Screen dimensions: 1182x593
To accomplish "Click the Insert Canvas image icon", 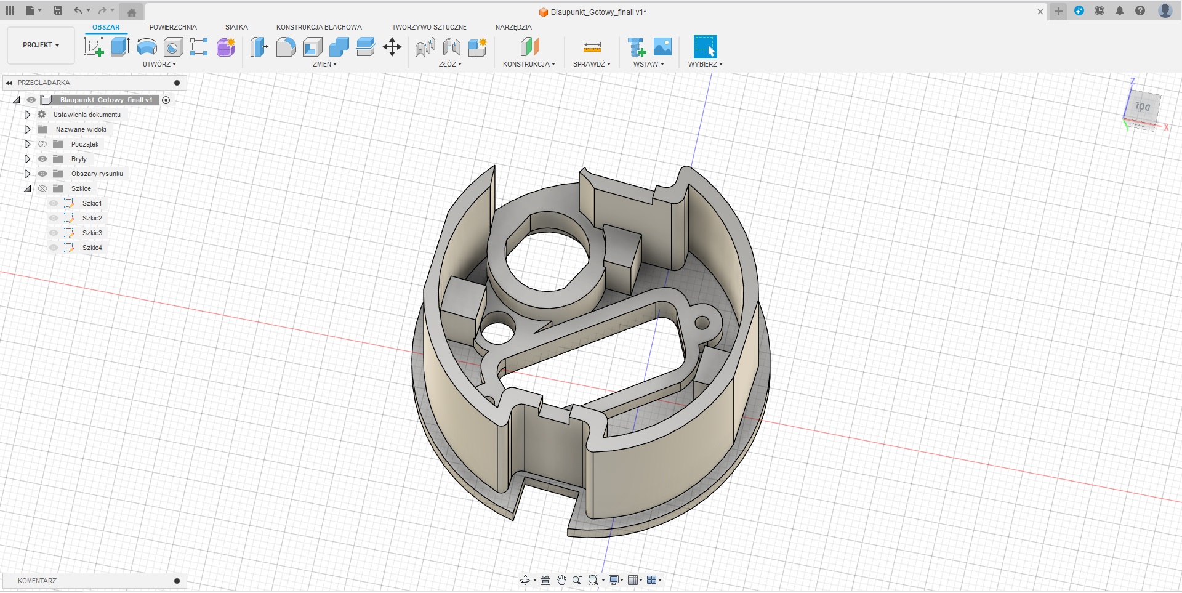I will [x=662, y=47].
